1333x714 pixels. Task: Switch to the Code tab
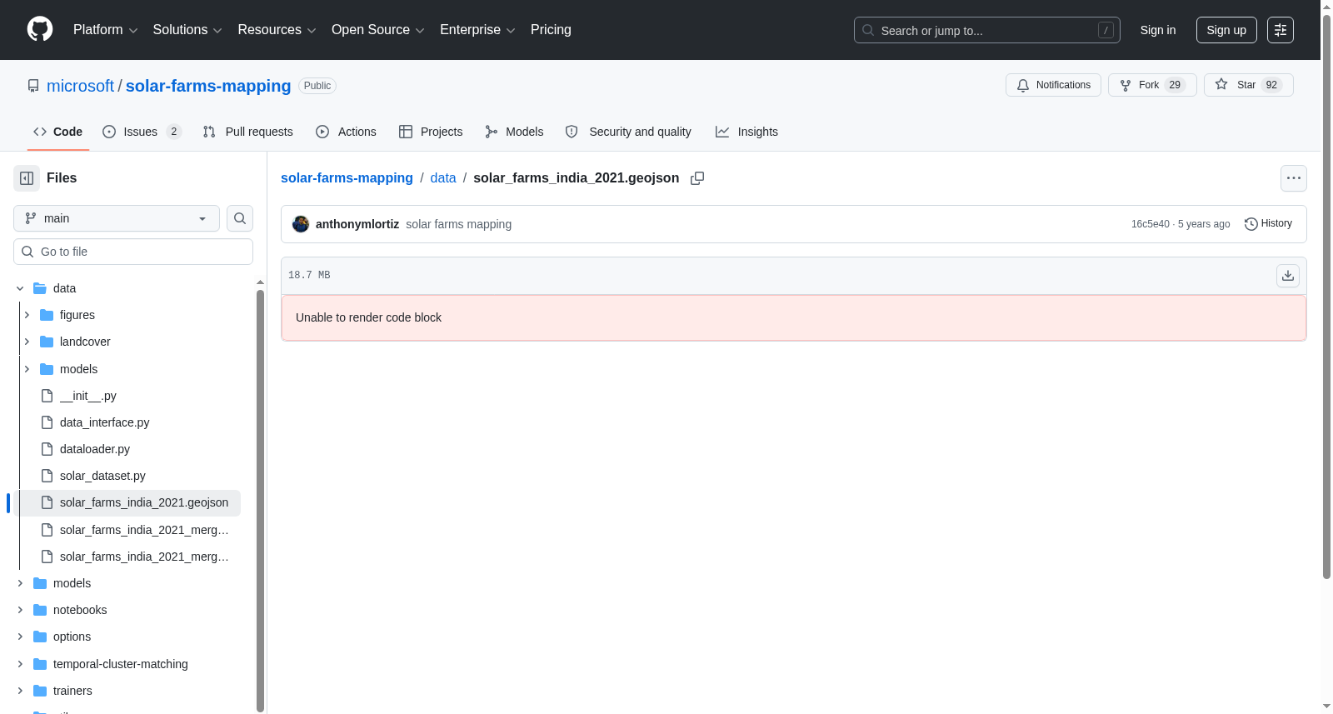58,132
